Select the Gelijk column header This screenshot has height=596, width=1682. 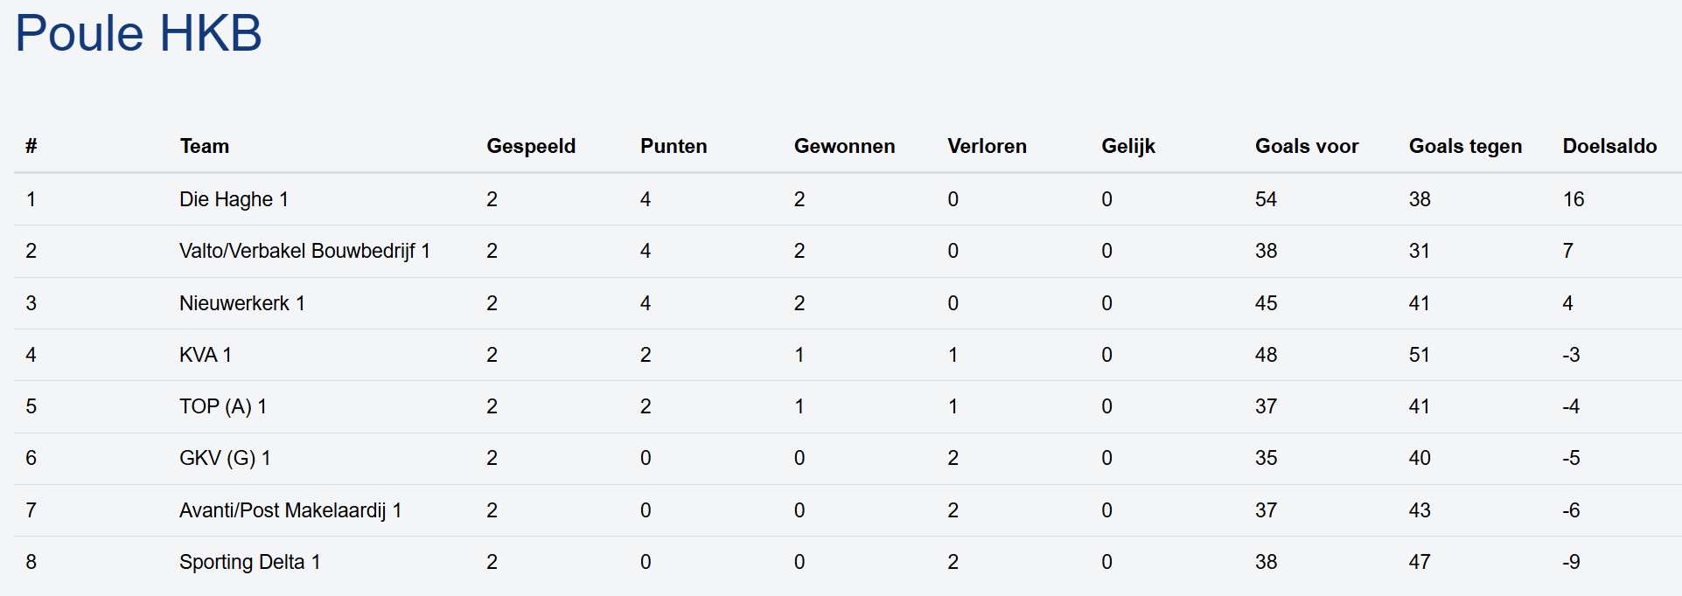1127,146
